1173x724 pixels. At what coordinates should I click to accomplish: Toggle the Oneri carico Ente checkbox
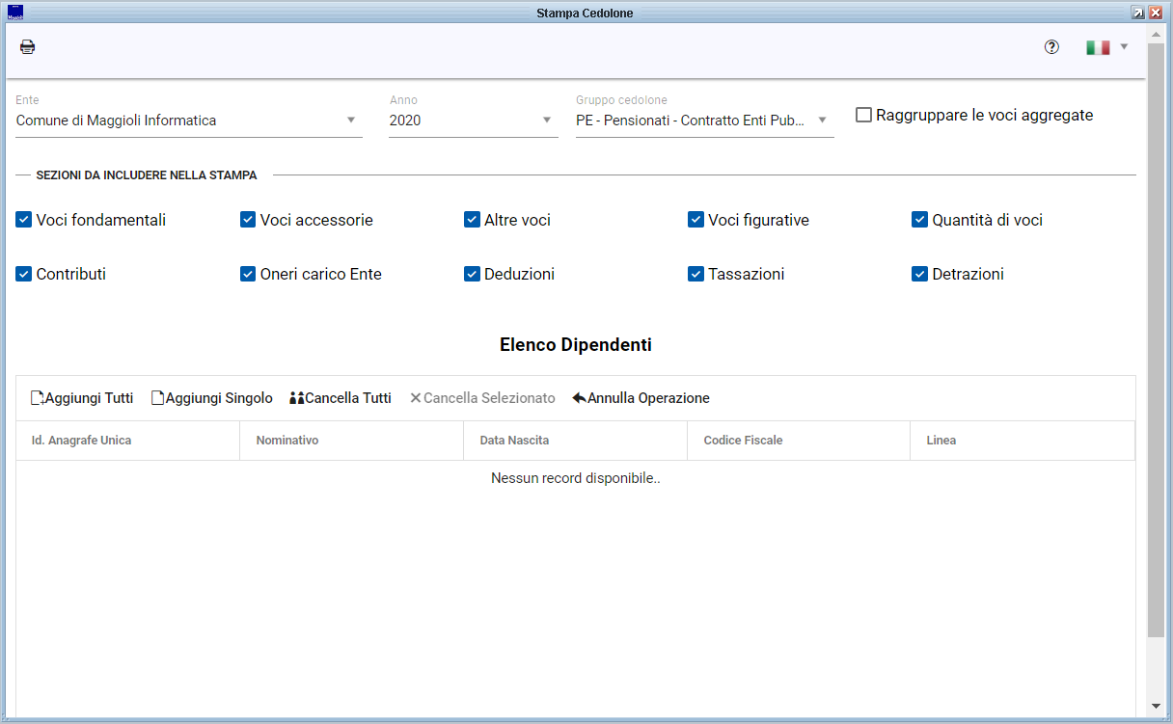(x=248, y=274)
